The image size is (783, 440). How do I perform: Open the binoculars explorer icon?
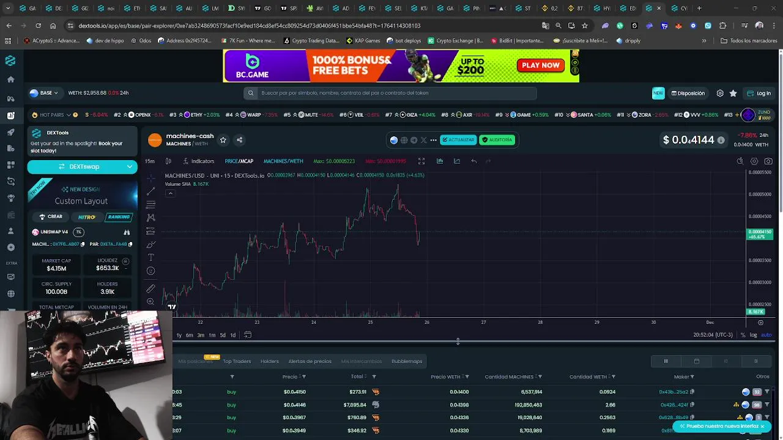[x=127, y=232]
